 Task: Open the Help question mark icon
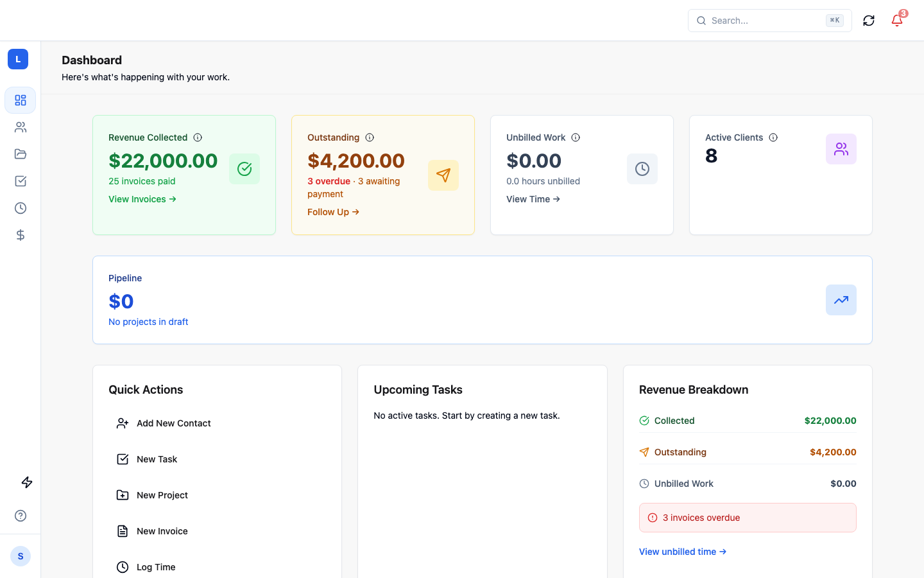[x=20, y=516]
